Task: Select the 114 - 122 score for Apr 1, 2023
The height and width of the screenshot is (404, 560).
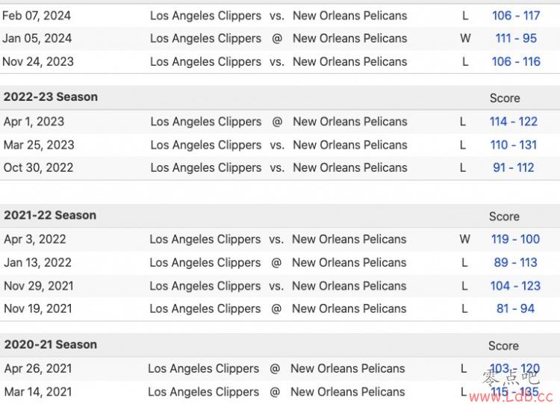Action: (514, 121)
